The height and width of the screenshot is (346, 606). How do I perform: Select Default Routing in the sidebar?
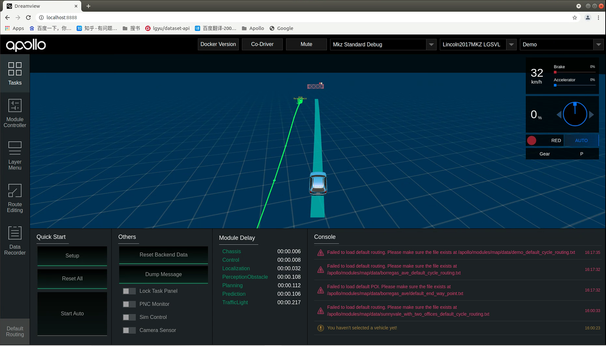point(15,331)
